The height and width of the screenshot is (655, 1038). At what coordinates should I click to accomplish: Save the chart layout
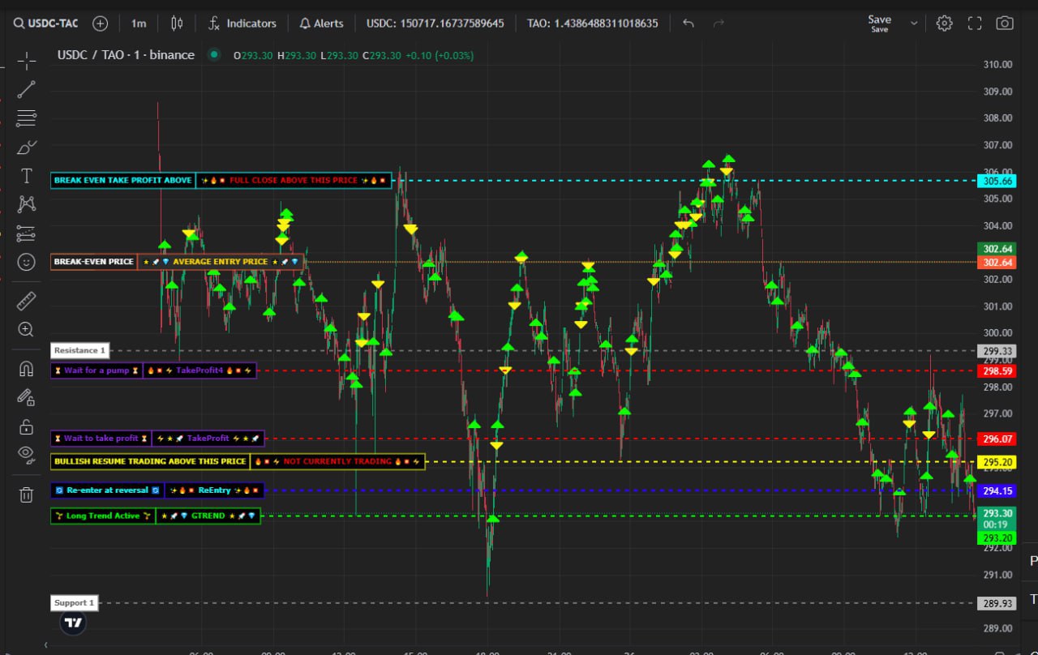[x=879, y=24]
